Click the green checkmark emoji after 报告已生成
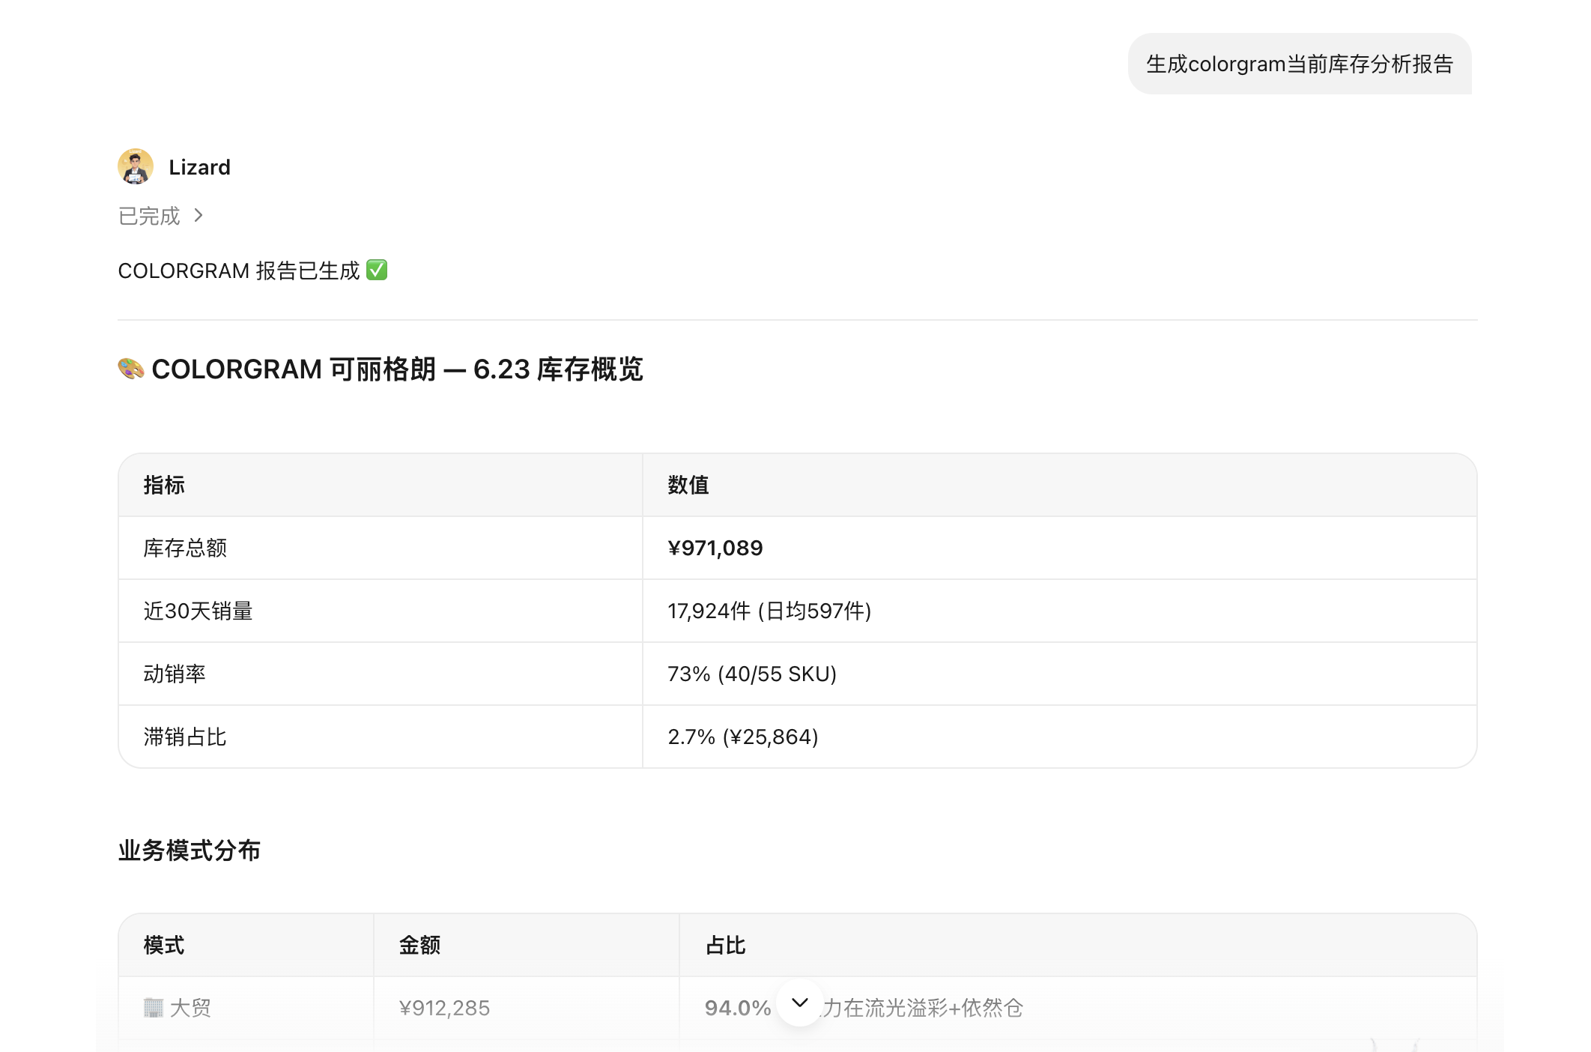The width and height of the screenshot is (1591, 1052). point(377,270)
